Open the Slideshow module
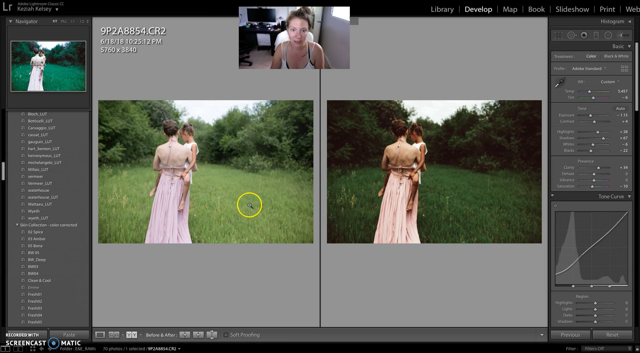The image size is (640, 353). coord(572,9)
